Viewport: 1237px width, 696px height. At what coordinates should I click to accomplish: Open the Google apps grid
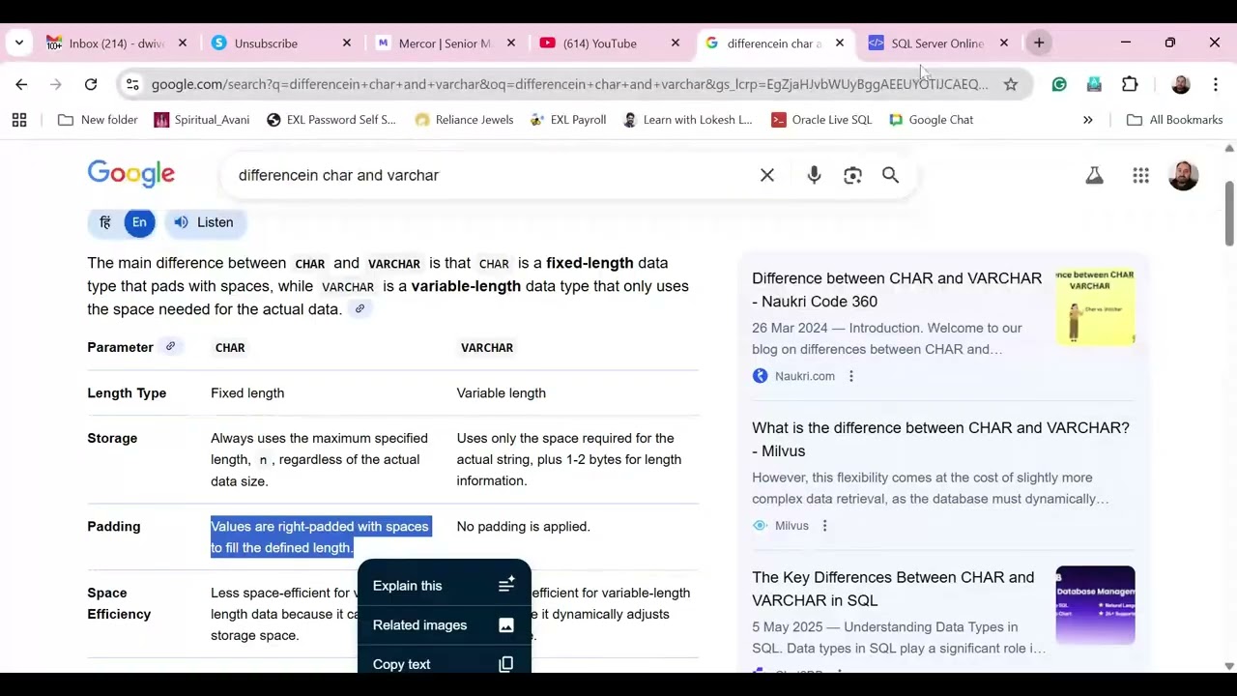(1141, 175)
